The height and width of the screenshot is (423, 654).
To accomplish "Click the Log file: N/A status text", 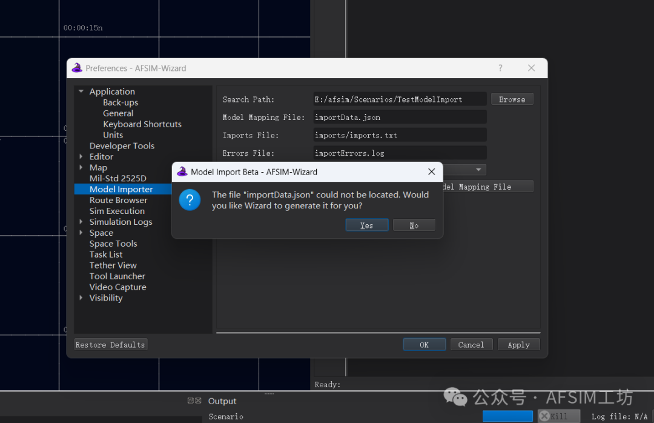I will click(619, 416).
